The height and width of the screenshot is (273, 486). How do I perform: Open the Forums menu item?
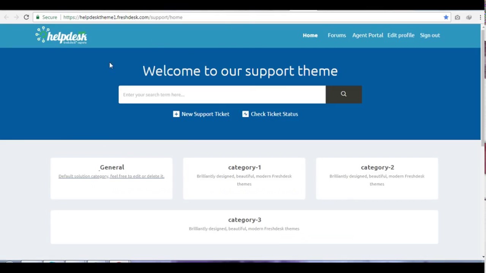[337, 35]
